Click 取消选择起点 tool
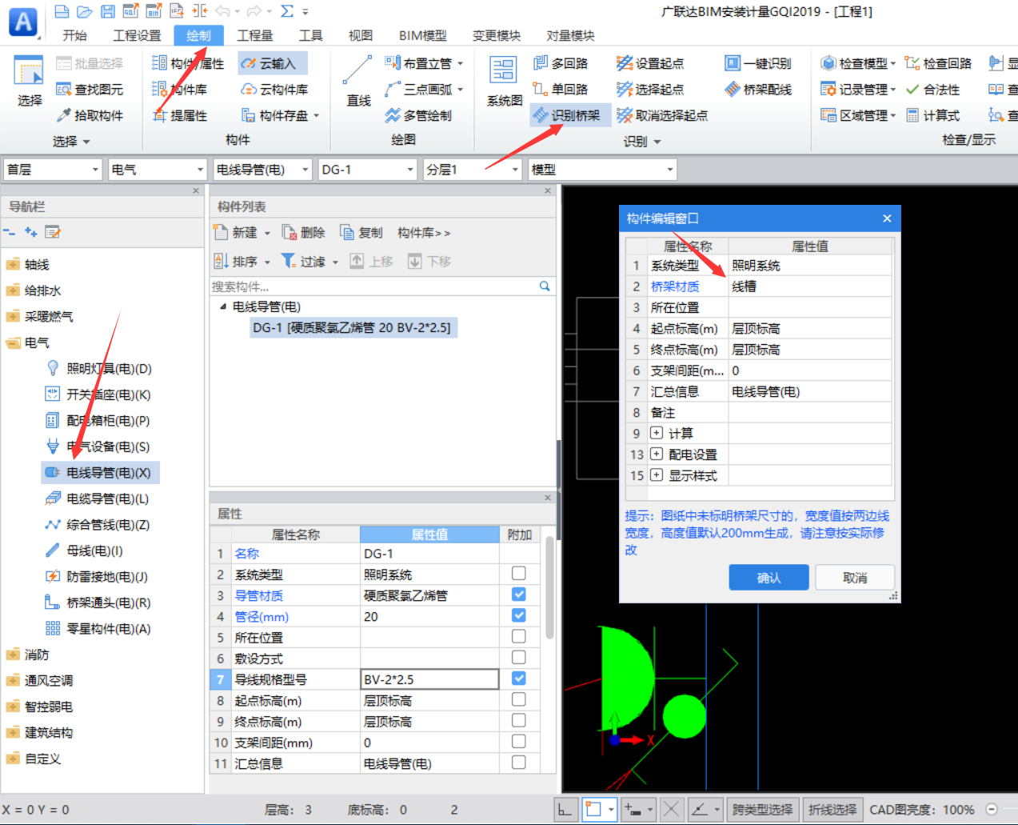The height and width of the screenshot is (825, 1018). tap(662, 115)
